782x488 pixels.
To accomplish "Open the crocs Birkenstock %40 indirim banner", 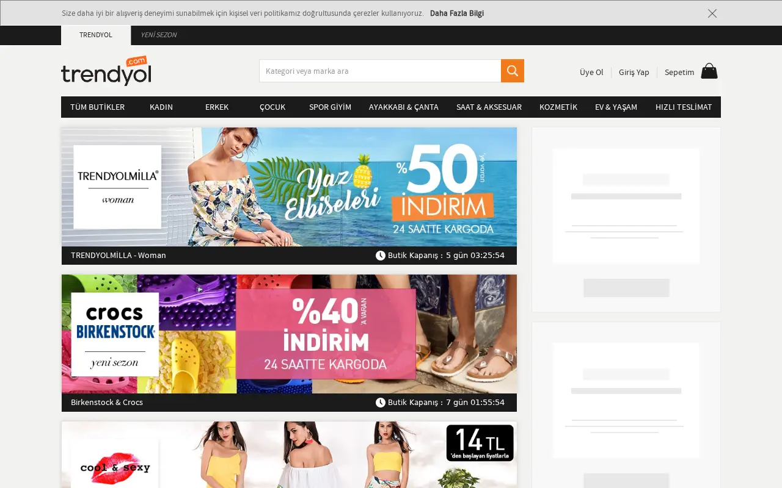I will pos(289,334).
